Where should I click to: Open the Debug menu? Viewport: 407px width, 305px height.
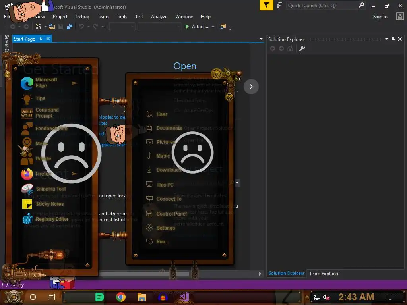click(x=82, y=17)
